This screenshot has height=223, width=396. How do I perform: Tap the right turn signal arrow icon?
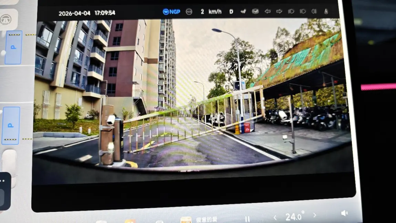[279, 11]
